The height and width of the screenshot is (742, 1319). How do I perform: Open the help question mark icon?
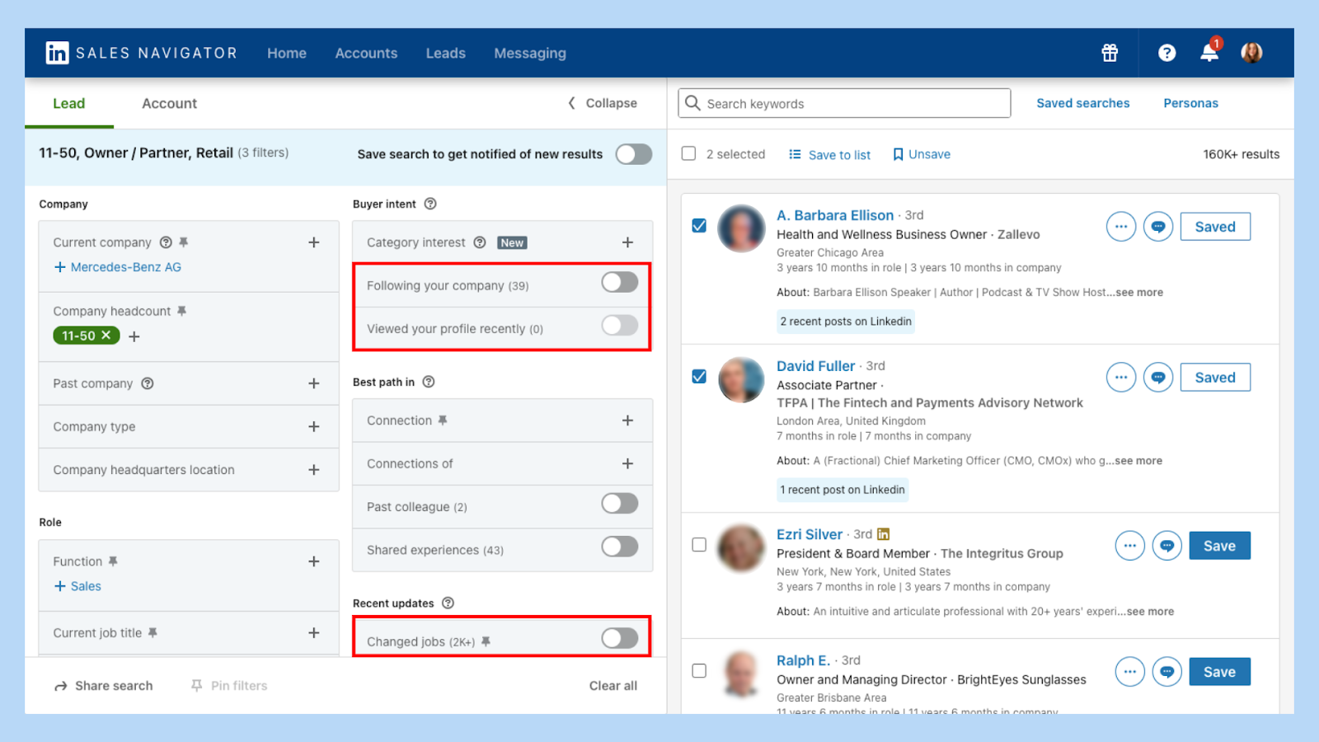tap(1166, 53)
